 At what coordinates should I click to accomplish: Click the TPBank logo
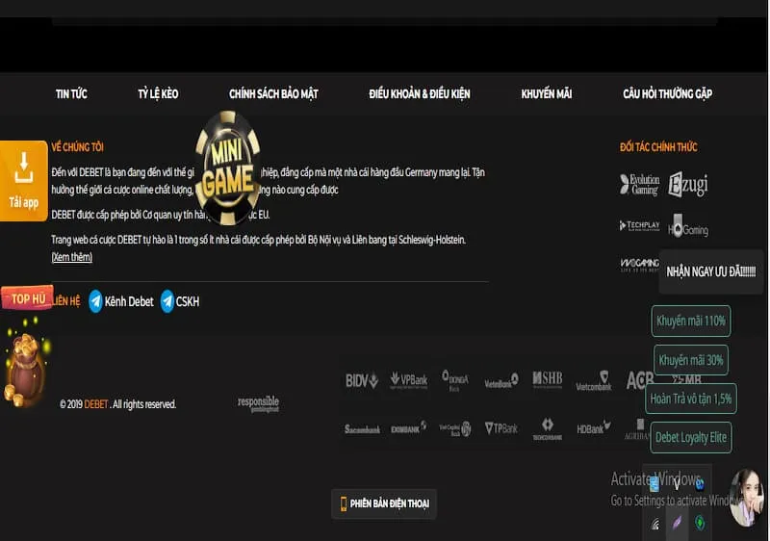[x=500, y=428]
